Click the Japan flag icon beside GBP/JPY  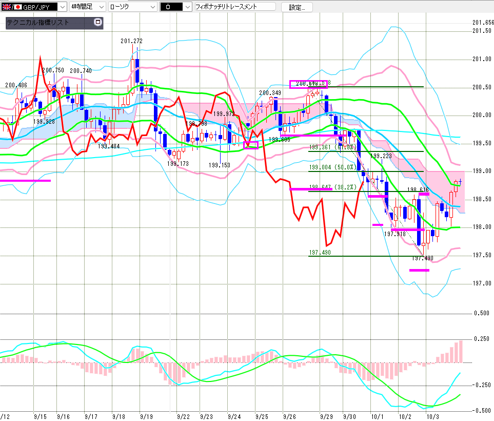point(17,7)
